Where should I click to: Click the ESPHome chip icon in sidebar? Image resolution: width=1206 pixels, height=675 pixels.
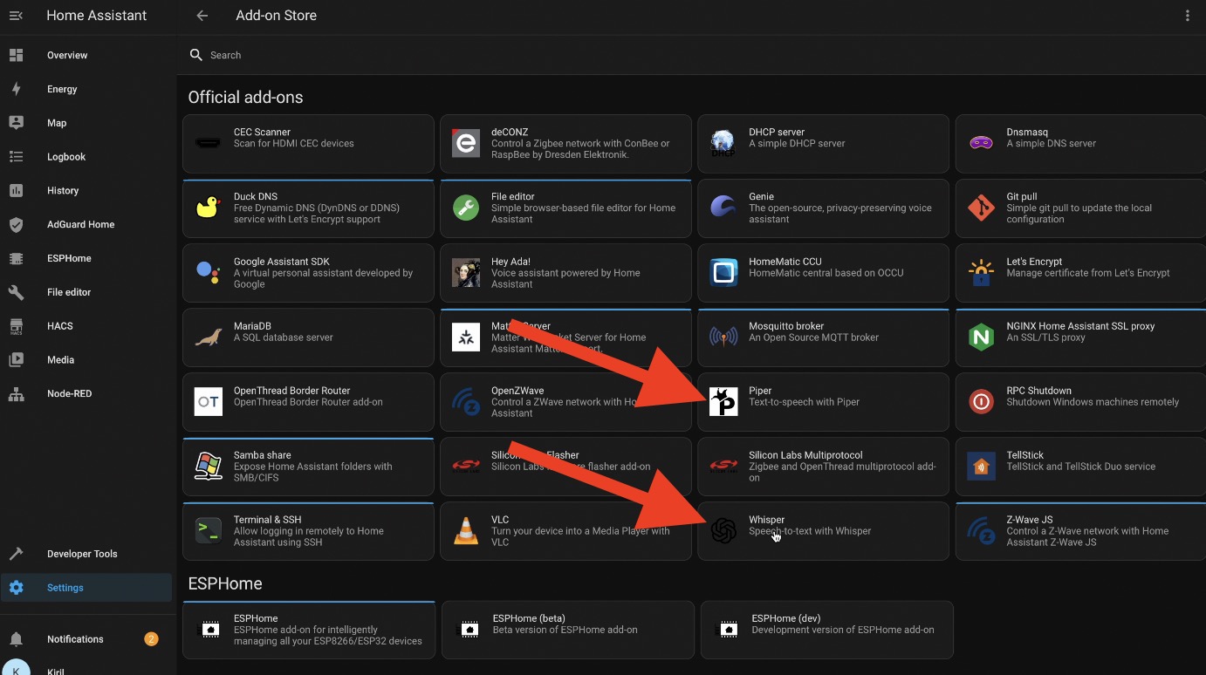point(16,258)
